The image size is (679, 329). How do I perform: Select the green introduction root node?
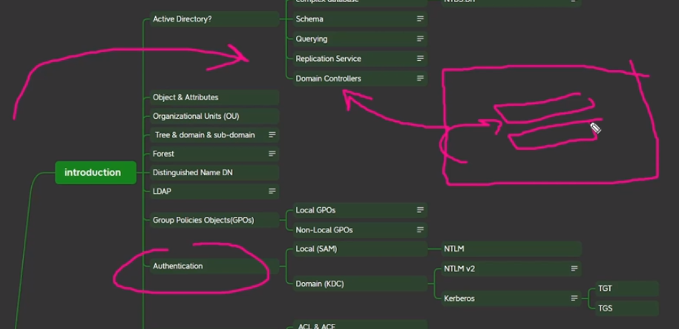pos(96,172)
